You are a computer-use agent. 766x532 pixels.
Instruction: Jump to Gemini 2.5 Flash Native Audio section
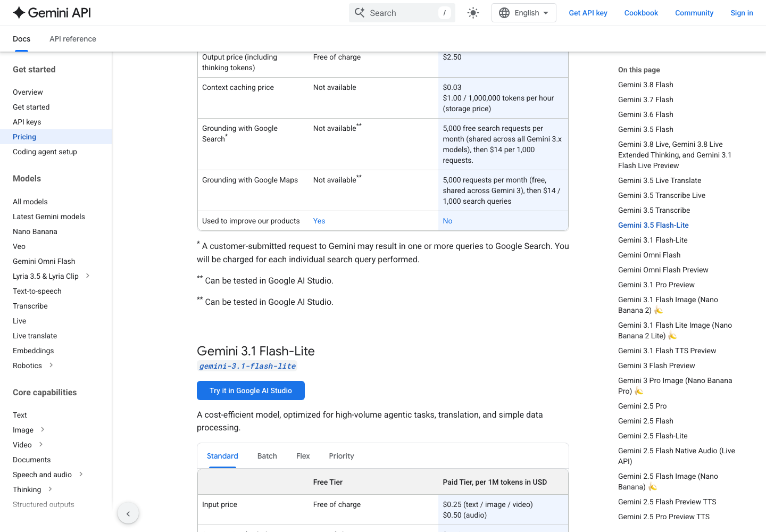[x=677, y=456]
